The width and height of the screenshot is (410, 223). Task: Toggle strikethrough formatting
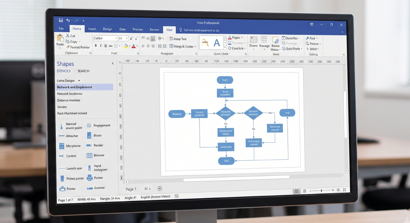(111, 46)
